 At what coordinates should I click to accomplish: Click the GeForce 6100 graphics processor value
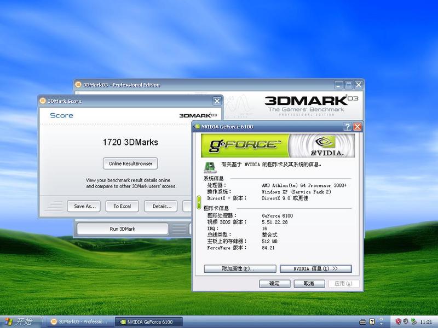click(278, 215)
